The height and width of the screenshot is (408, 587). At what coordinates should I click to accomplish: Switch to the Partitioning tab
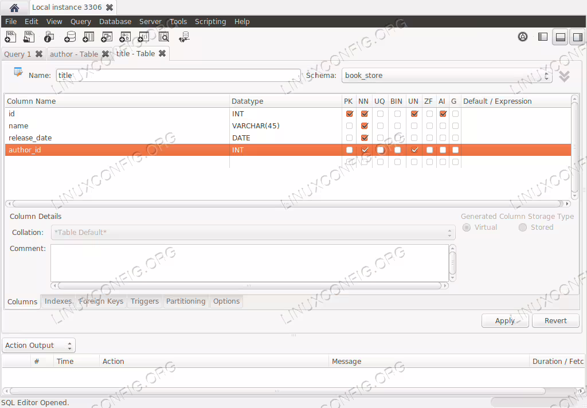pos(186,301)
